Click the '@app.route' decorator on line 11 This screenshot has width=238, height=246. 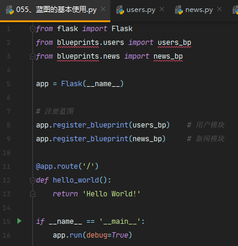click(56, 166)
